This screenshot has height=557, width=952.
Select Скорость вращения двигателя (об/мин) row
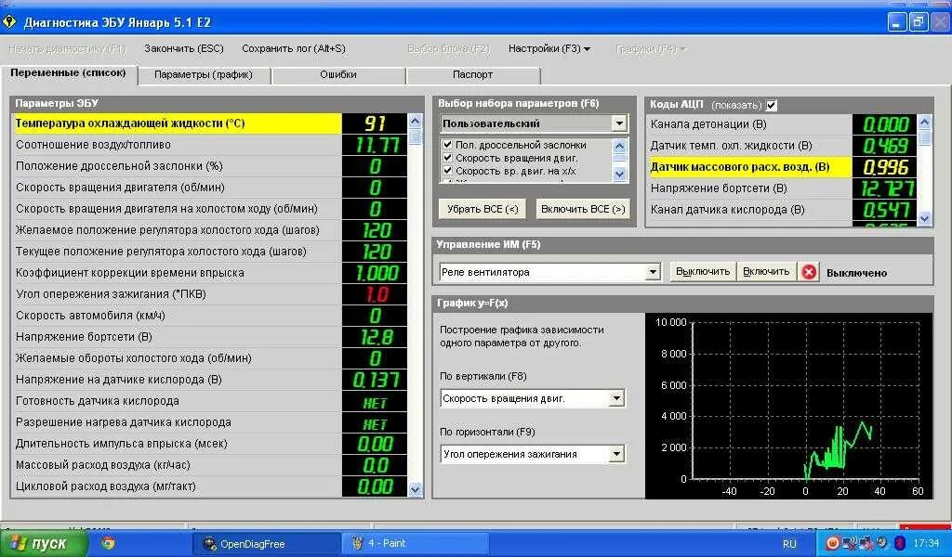[209, 188]
